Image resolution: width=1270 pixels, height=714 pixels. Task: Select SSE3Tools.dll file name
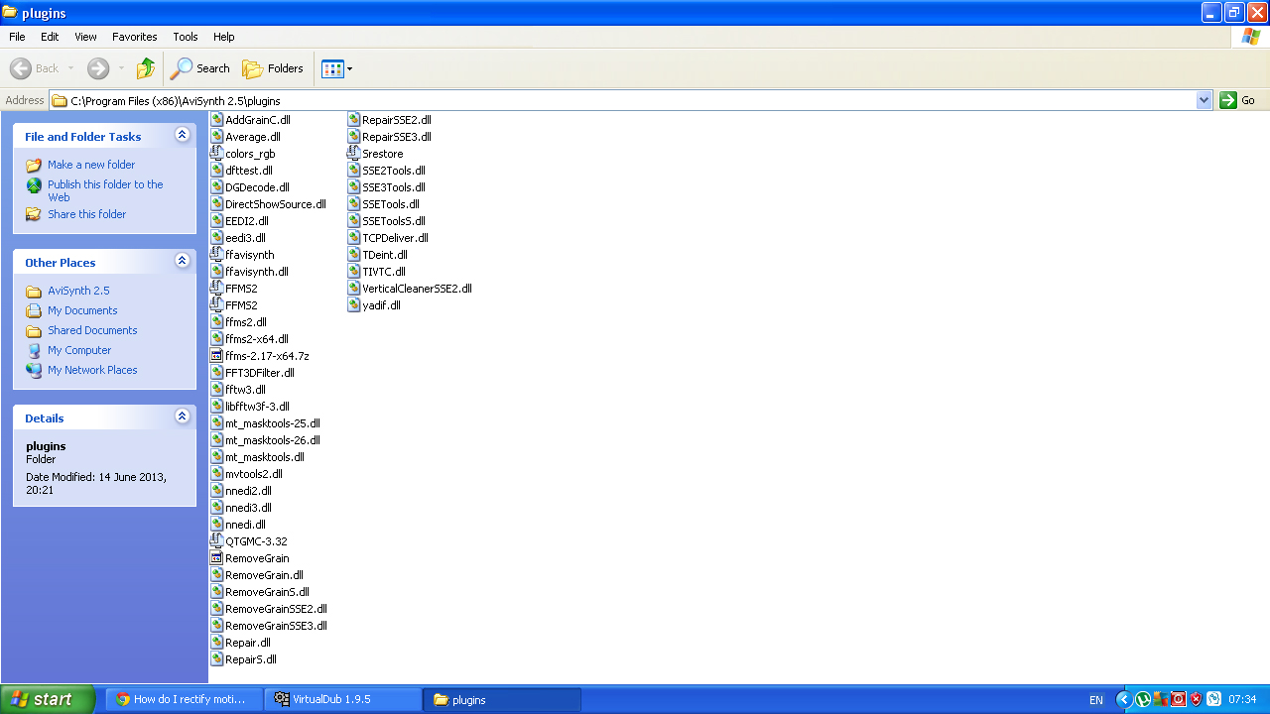394,187
